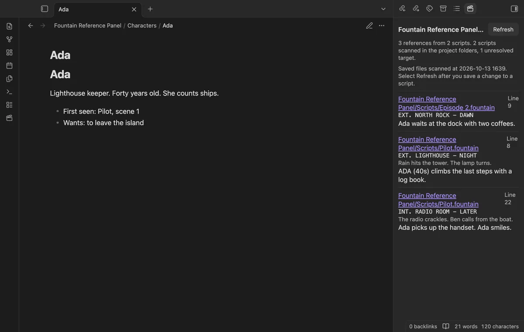Click 'The radio crackles. Ben calls from the boat.'

(455, 219)
